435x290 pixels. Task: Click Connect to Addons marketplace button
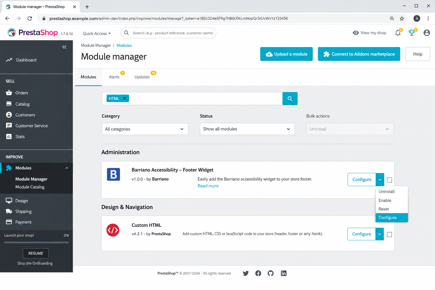tap(359, 54)
